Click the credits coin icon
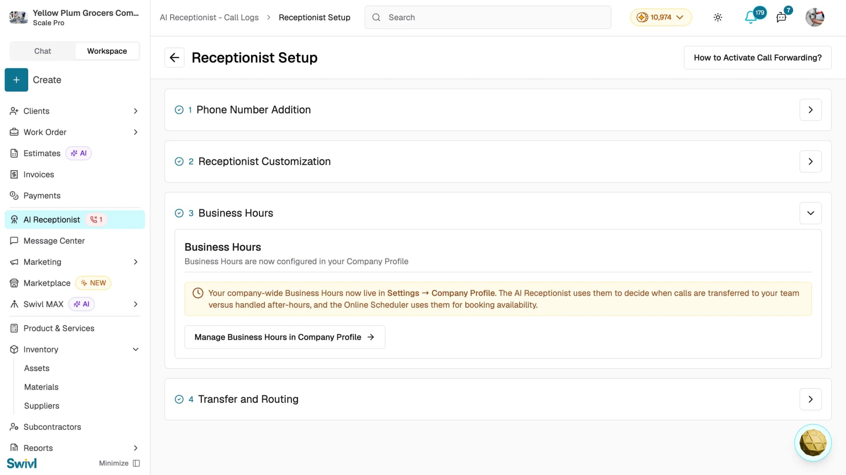Screen dimensions: 846x475 tap(642, 18)
